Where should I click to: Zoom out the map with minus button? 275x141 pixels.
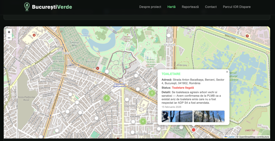point(9,38)
